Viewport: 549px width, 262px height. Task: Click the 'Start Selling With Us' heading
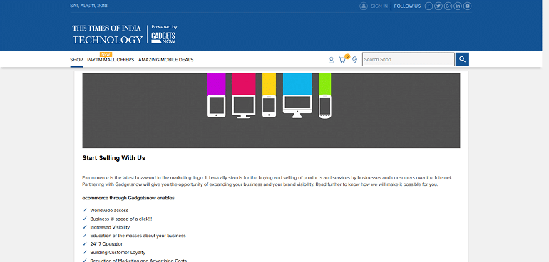114,158
